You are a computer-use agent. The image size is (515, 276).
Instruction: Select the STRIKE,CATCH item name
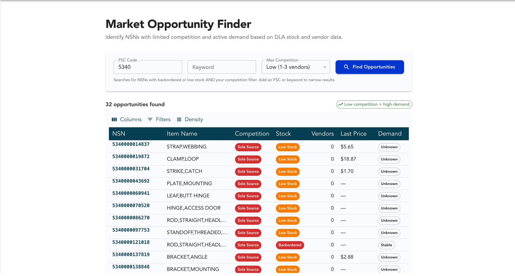(184, 171)
